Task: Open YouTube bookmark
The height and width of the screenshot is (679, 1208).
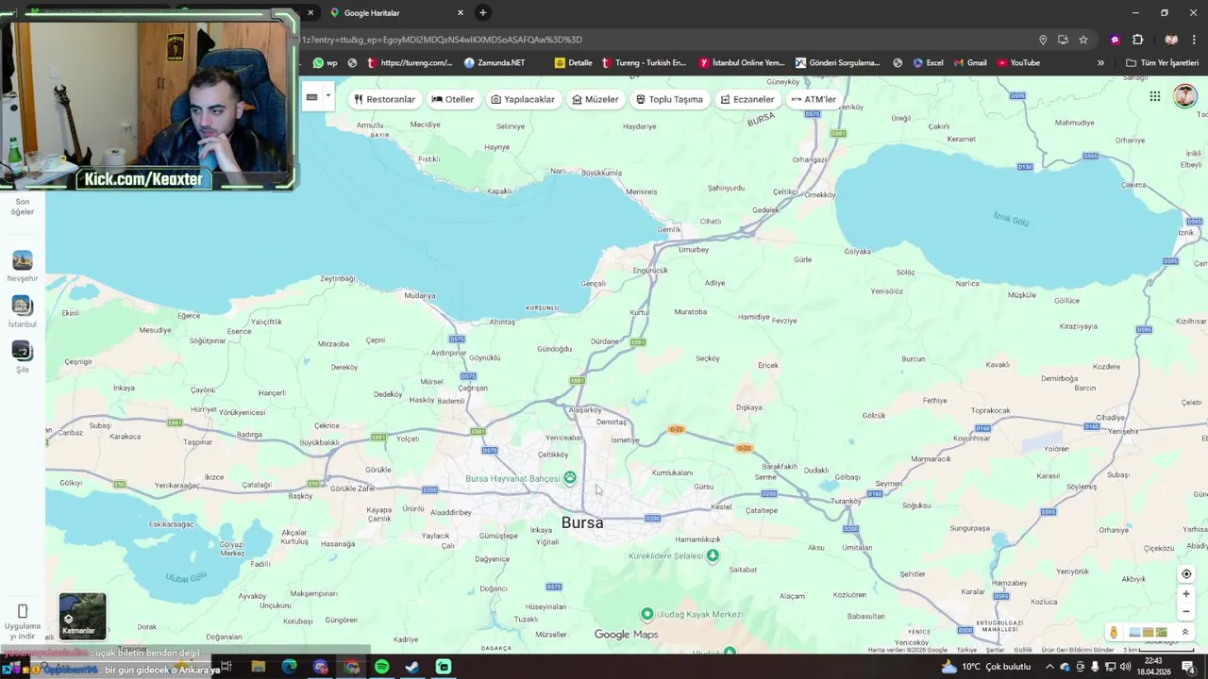Action: [x=1018, y=63]
